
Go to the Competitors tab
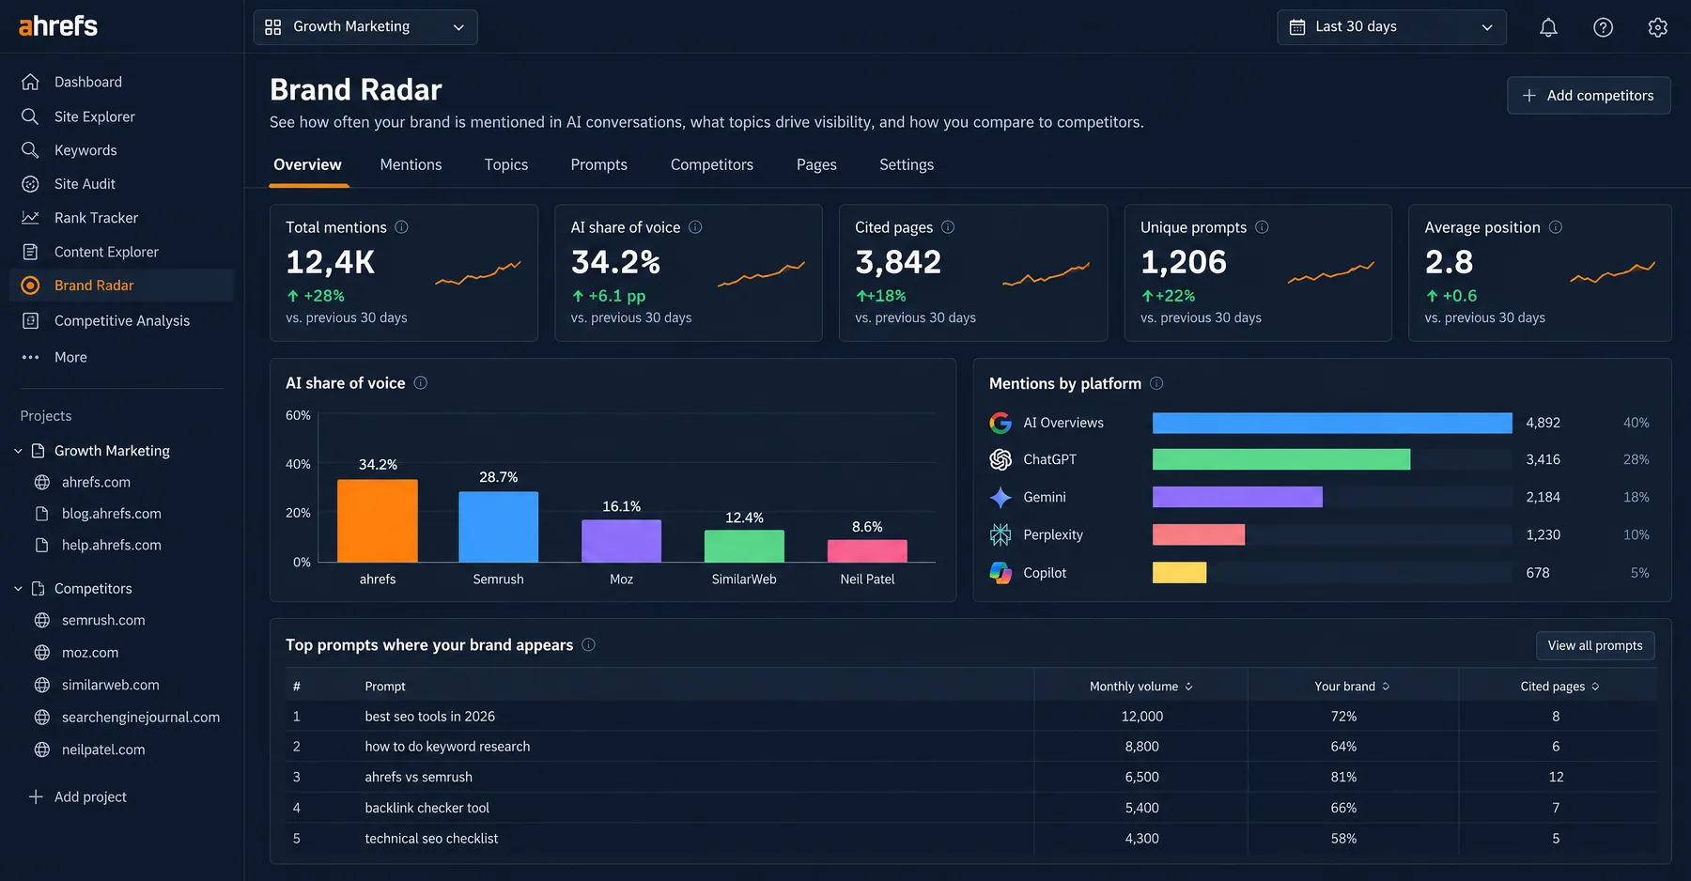(712, 164)
